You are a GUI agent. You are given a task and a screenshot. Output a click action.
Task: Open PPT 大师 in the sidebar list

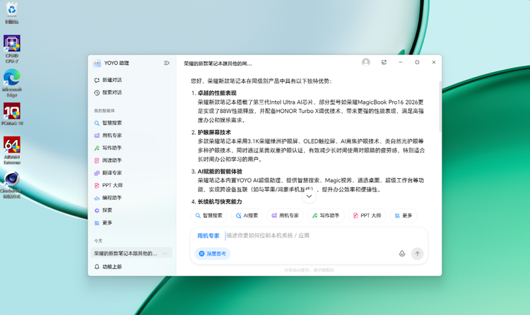click(108, 186)
